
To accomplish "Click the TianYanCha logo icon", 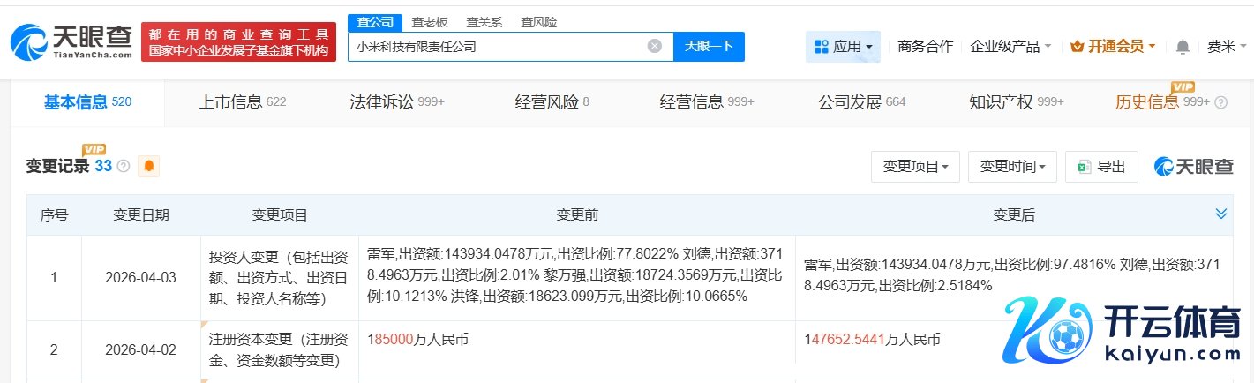I will tap(32, 41).
